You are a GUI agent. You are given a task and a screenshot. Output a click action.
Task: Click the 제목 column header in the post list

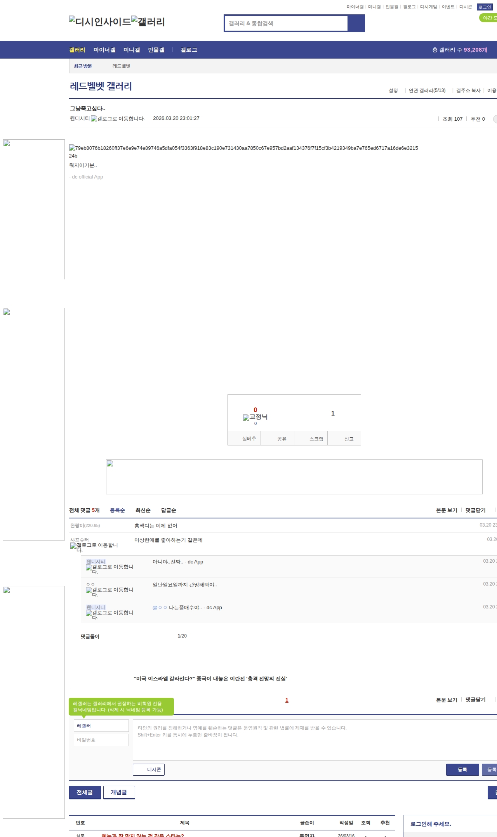185,823
